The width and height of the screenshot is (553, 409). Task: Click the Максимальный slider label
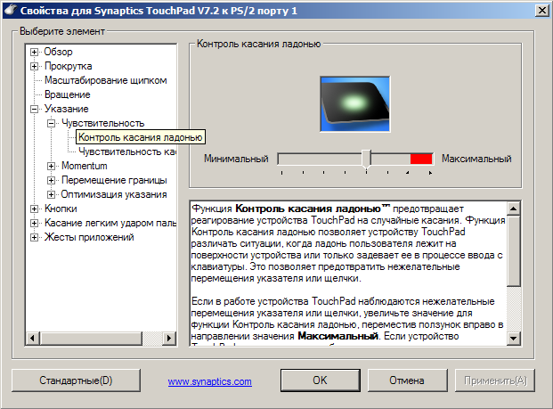[476, 159]
